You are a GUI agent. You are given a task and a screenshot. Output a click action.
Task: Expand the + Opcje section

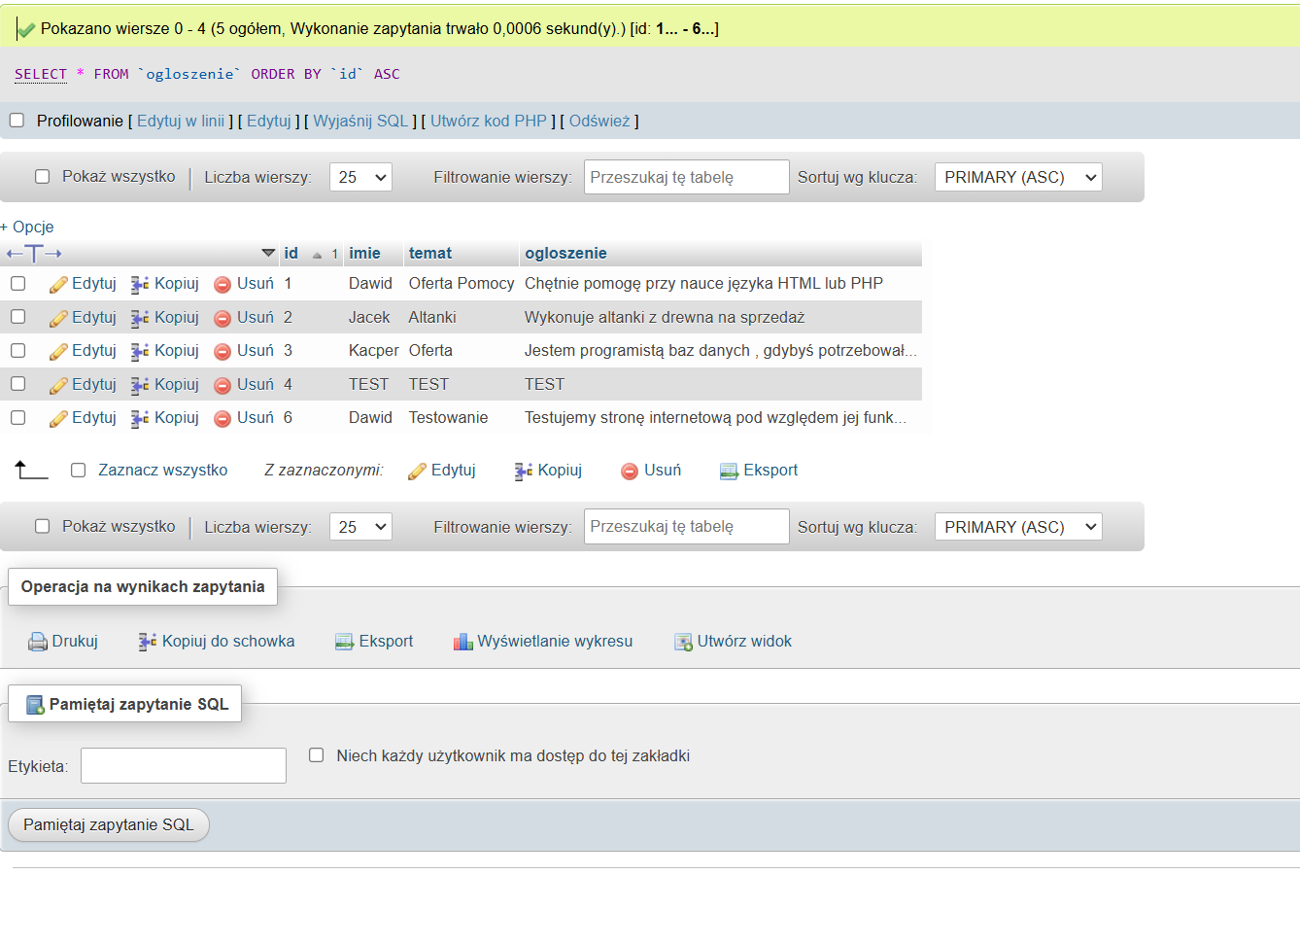pyautogui.click(x=27, y=227)
